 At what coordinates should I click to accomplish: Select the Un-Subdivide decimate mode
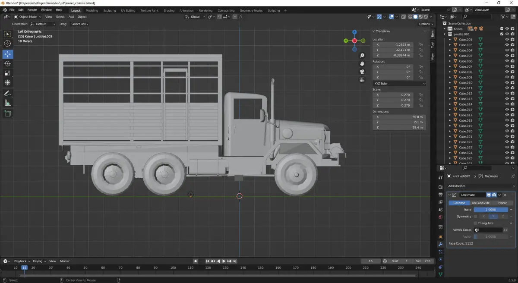pyautogui.click(x=480, y=203)
